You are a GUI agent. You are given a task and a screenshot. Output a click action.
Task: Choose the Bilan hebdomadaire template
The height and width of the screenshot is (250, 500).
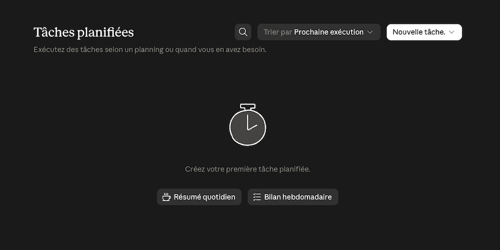[293, 197]
